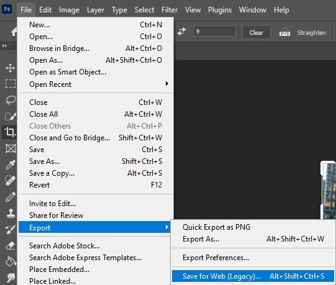This screenshot has width=336, height=285.
Task: Select Share for Review
Action: pyautogui.click(x=96, y=215)
